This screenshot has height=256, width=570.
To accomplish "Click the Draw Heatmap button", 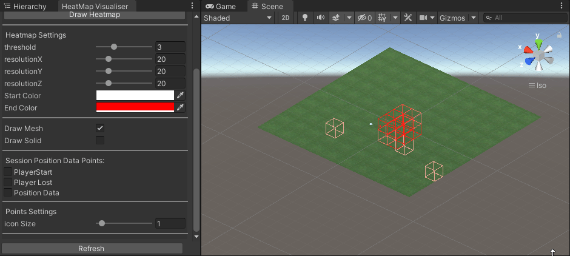I will [x=95, y=15].
